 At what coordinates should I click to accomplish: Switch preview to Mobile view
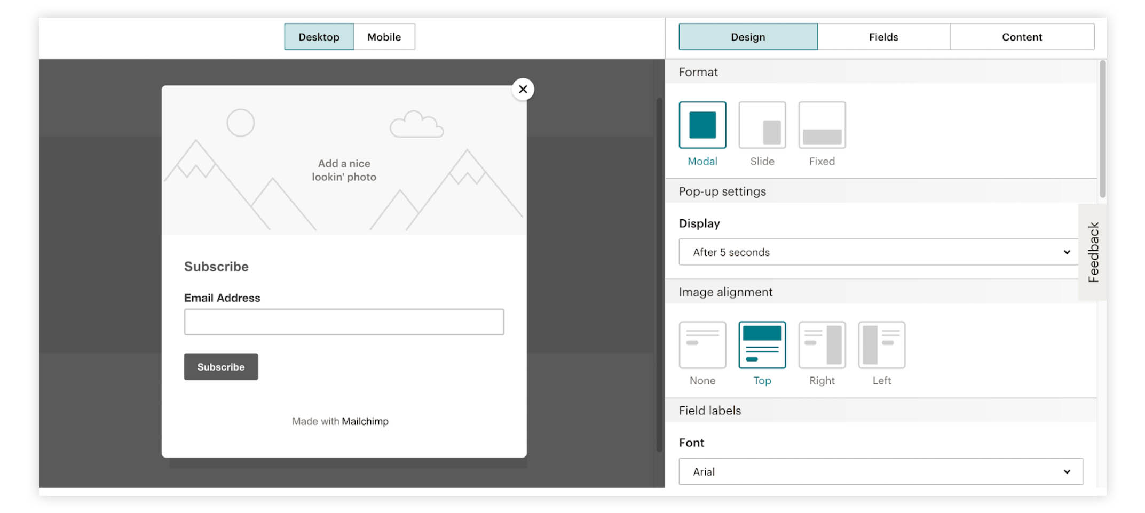pyautogui.click(x=384, y=37)
